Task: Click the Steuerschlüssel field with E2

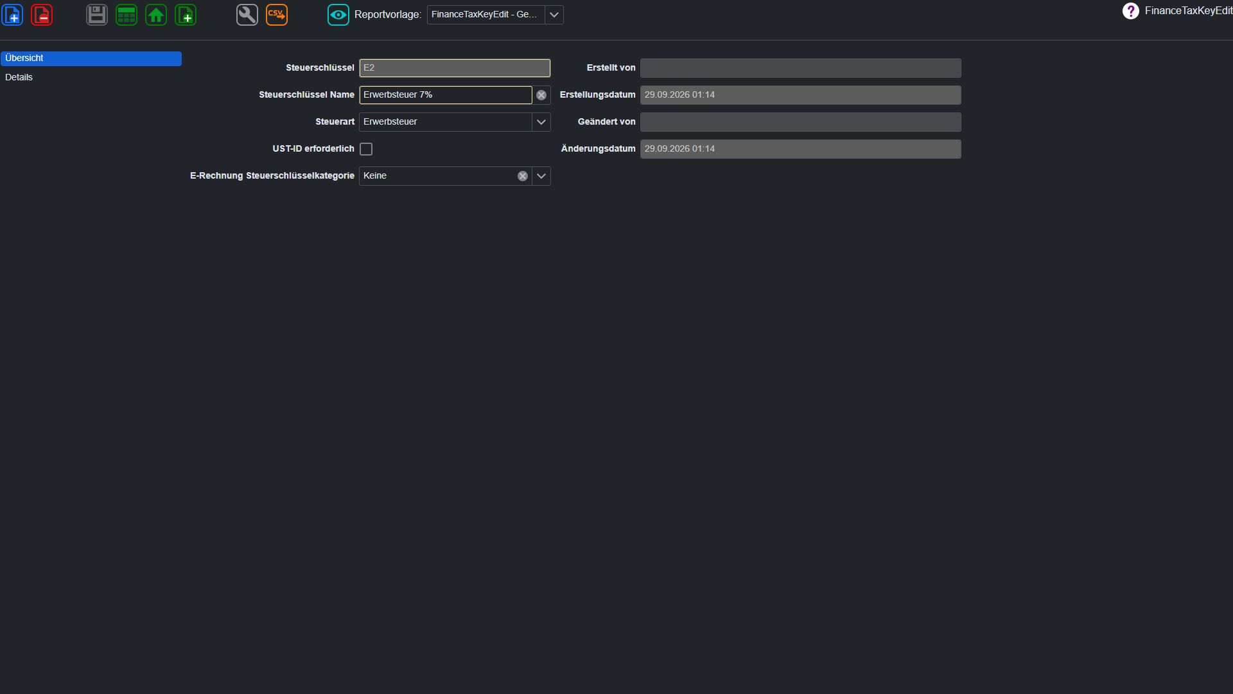Action: pyautogui.click(x=455, y=68)
